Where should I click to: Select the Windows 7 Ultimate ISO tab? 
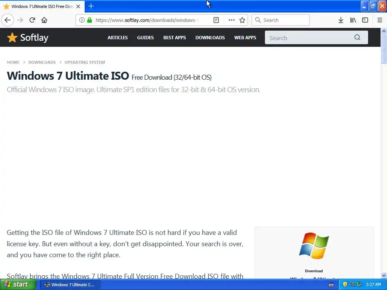pos(42,6)
